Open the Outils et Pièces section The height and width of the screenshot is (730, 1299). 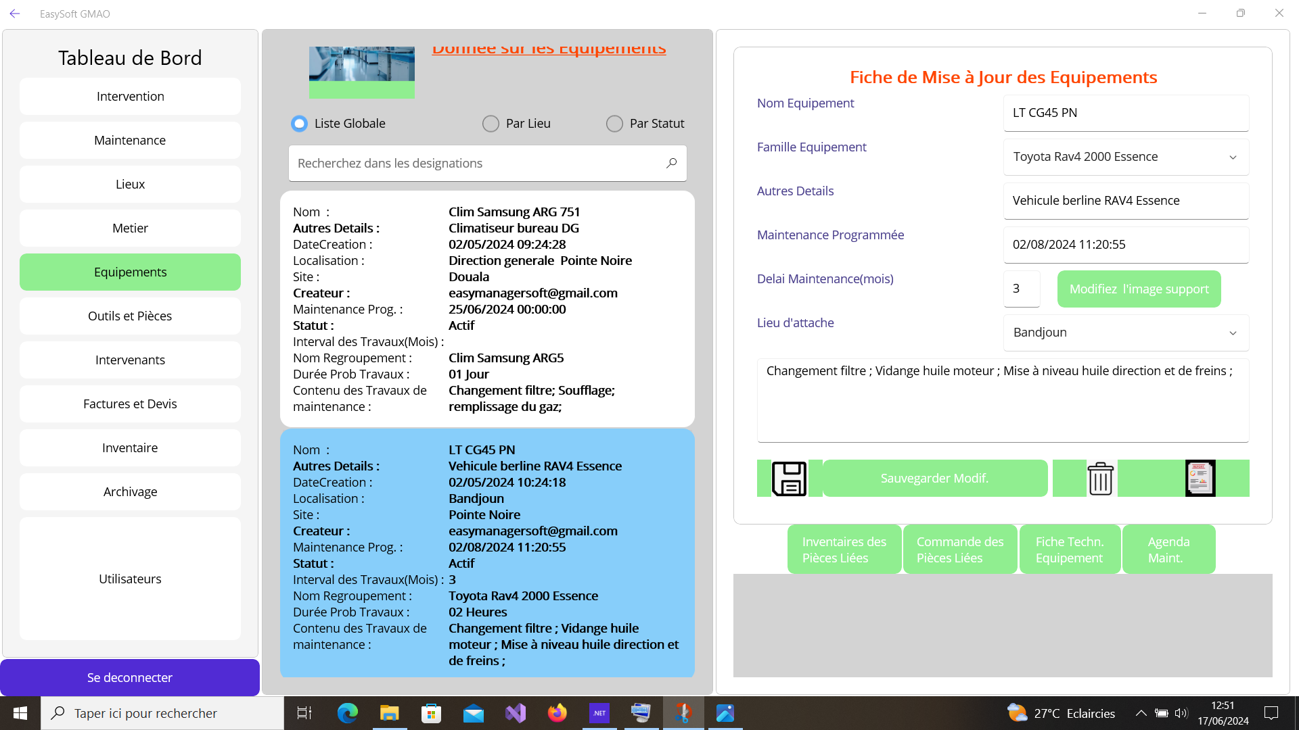pos(130,316)
